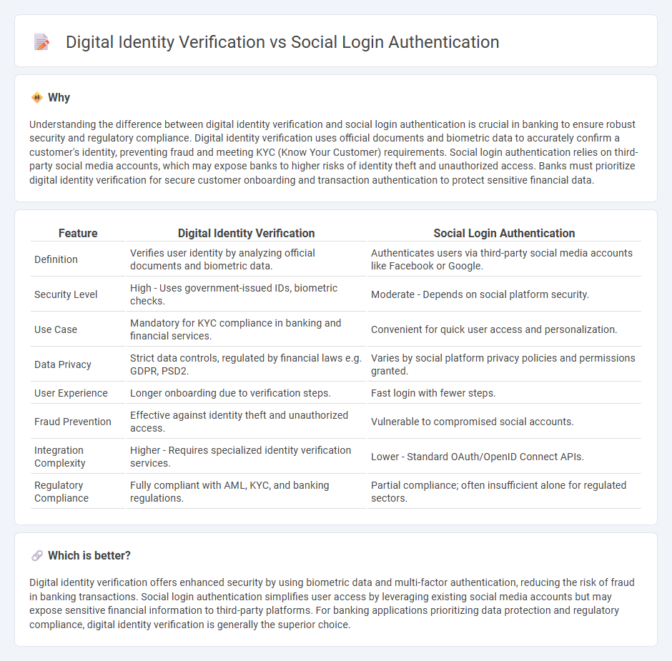The height and width of the screenshot is (661, 672).
Task: Click the Regulatory Compliance row label
Action: click(x=61, y=492)
